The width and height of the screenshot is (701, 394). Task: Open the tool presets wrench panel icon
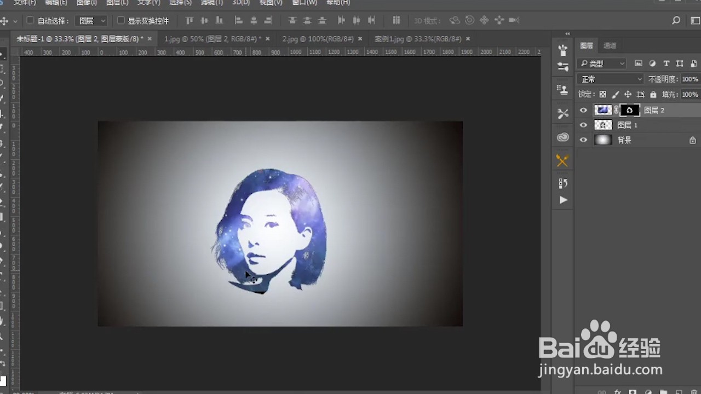(562, 114)
